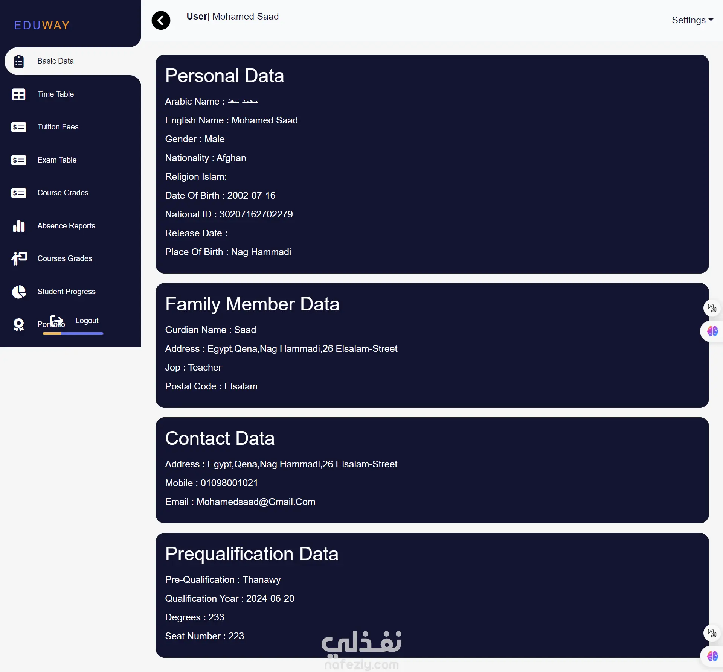This screenshot has height=672, width=723.
Task: Click the email address Mohamedsaad@Gmail.Com
Action: click(256, 502)
